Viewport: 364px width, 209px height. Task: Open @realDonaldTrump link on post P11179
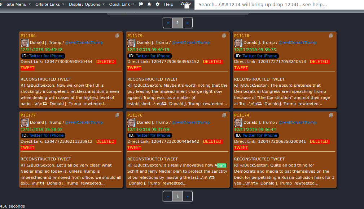[191, 42]
